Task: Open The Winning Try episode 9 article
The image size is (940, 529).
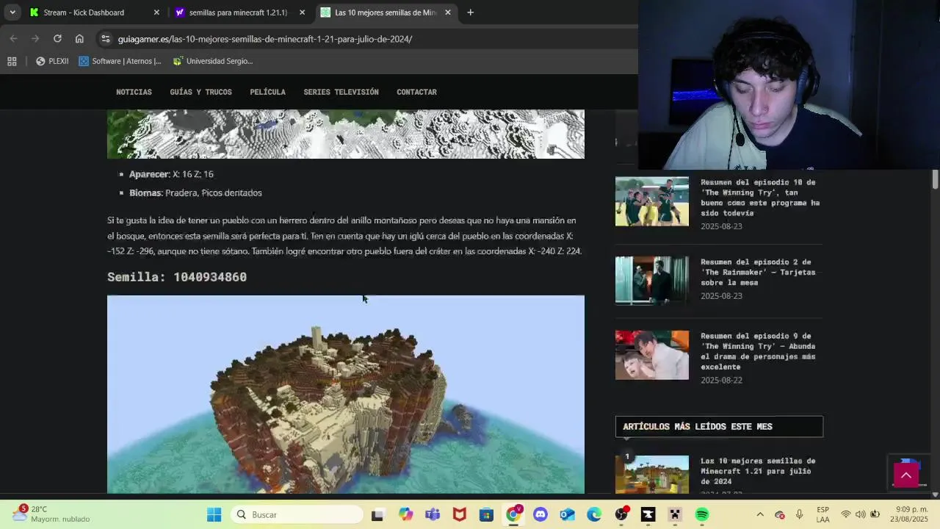Action: click(758, 351)
